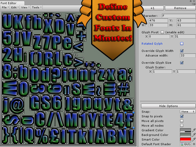Select the capital X glyph
This screenshot has width=196, height=147.
(x=48, y=26)
